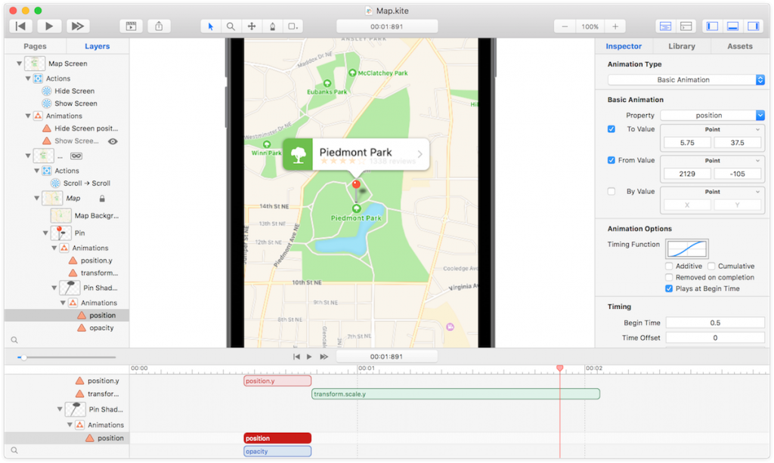Toggle the right inspector panel visibility

(x=754, y=26)
